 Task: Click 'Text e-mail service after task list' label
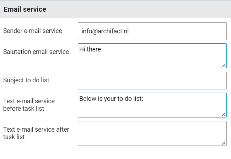(x=36, y=133)
